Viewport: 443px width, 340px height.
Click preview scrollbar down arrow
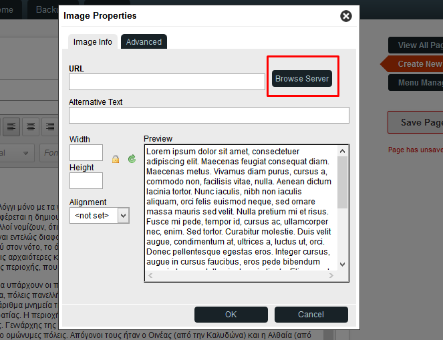point(342,265)
